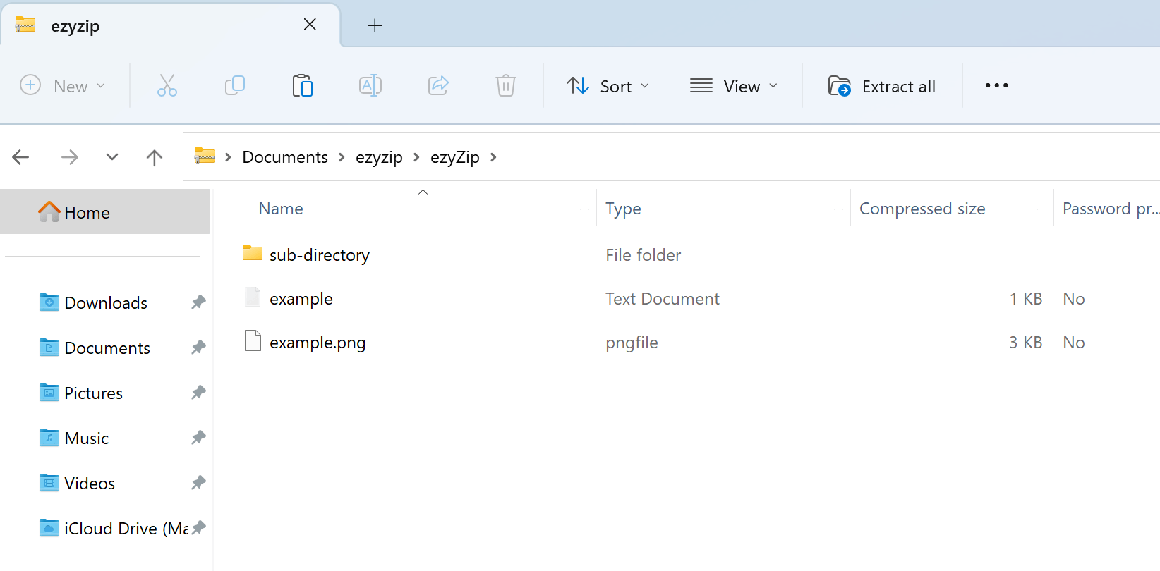This screenshot has width=1160, height=571.
Task: Go forward with the right arrow
Action: point(69,157)
